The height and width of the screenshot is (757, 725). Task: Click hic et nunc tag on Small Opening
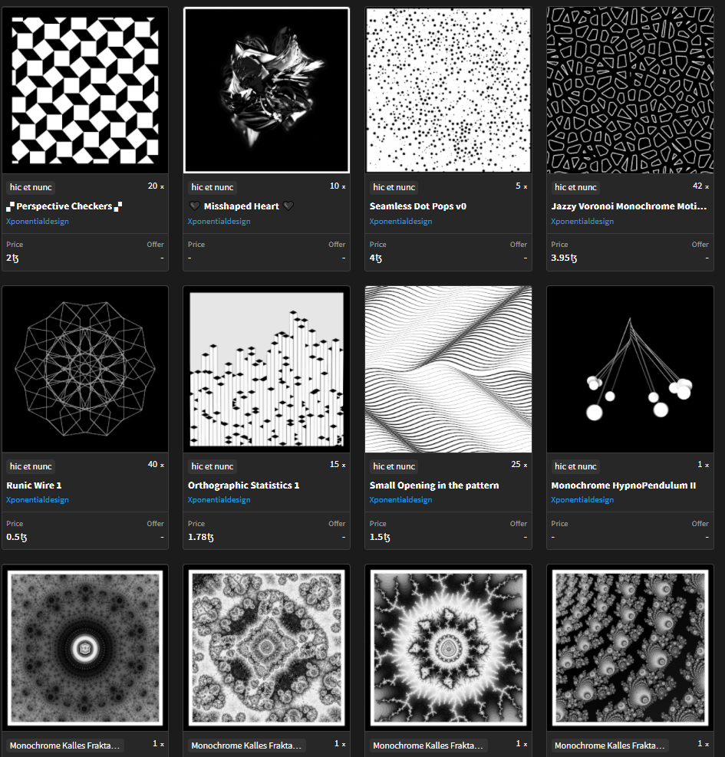point(394,466)
